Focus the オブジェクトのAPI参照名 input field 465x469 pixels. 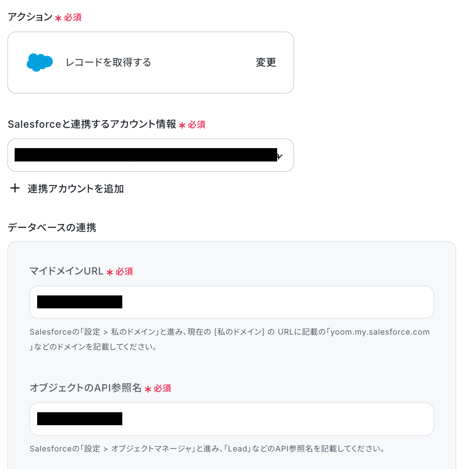pyautogui.click(x=232, y=419)
